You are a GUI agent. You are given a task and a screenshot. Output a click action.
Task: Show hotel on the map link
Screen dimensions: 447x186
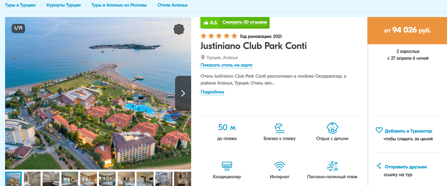click(226, 65)
